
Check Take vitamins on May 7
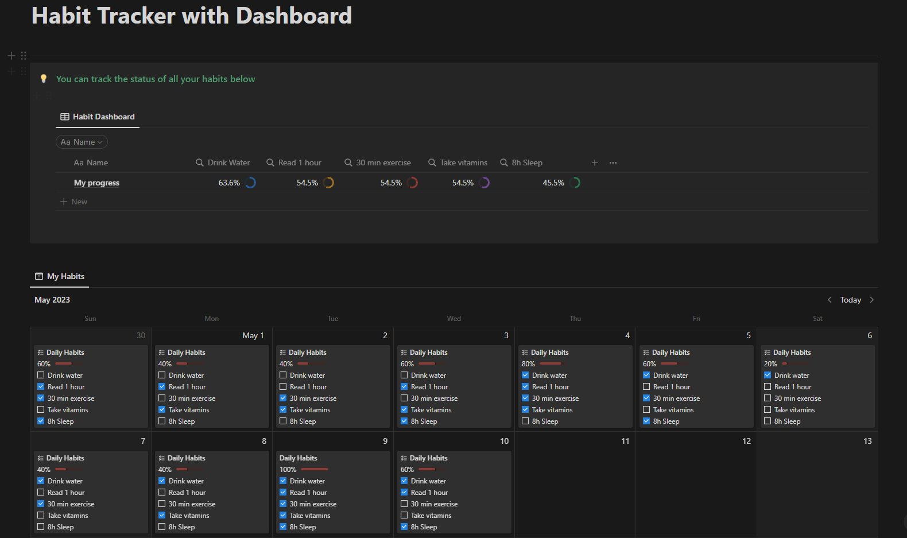[41, 515]
